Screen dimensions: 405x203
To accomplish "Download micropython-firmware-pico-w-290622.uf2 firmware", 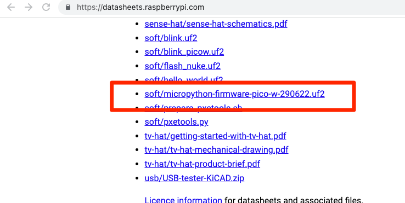I will 234,94.
